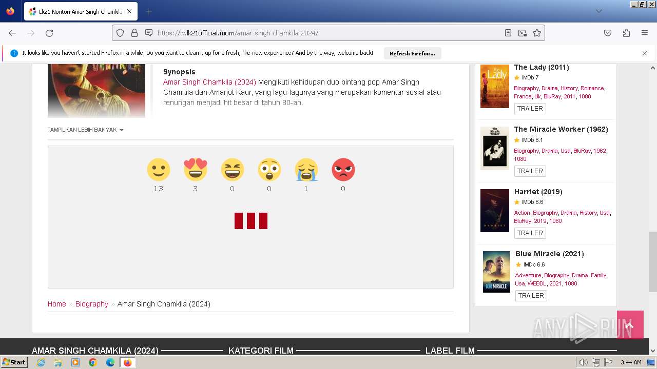
Task: Open Internet Explorer from the taskbar
Action: 41,362
